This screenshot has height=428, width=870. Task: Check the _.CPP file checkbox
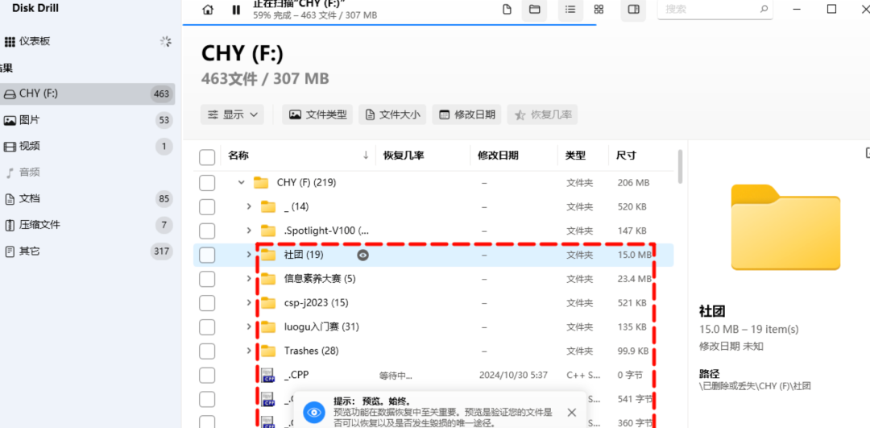(x=207, y=376)
